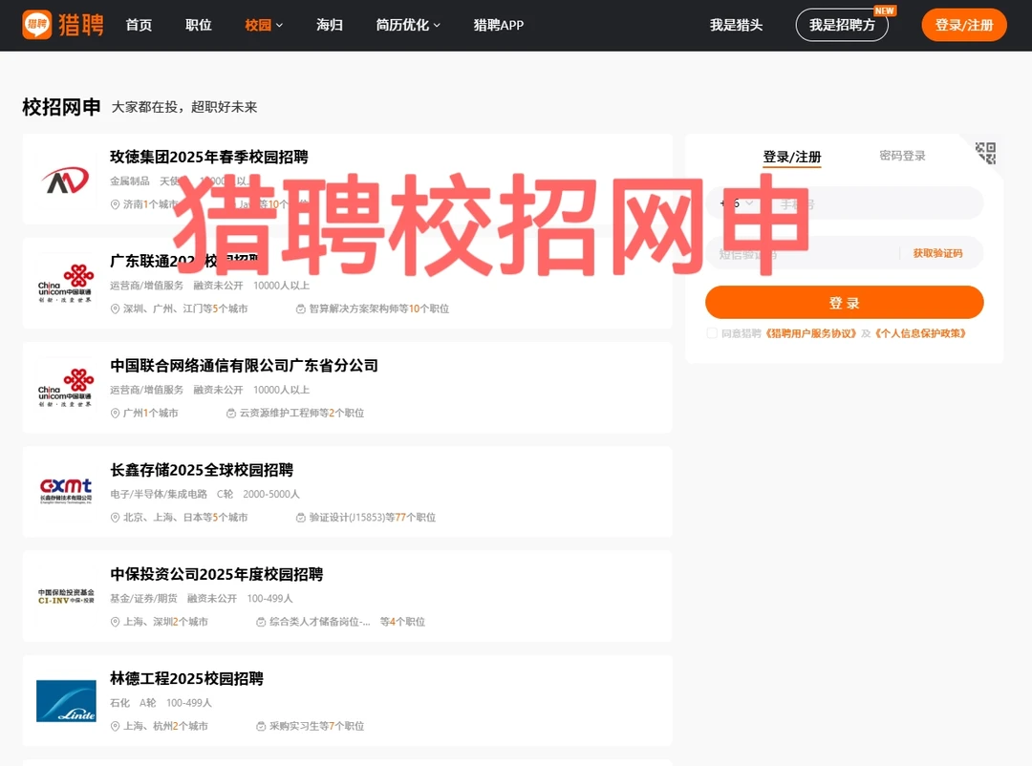Click the CI-INV 中保投资 logo
Viewport: 1032px width, 766px height.
[66, 597]
